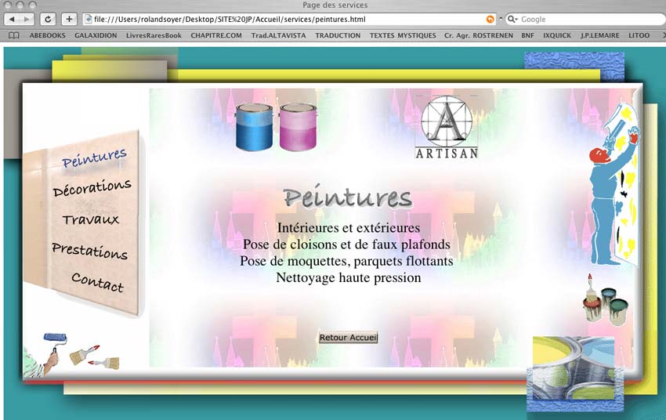Viewport: 666px width, 420px height.
Task: Click text Pose de cloisons et de faux plafonds
Action: click(x=346, y=244)
